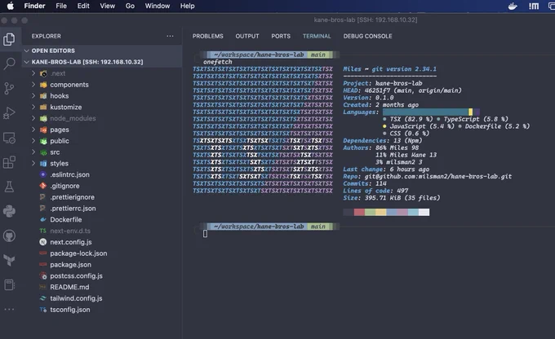This screenshot has height=339, width=555.
Task: Open the GitHub view icon
Action: (9, 236)
